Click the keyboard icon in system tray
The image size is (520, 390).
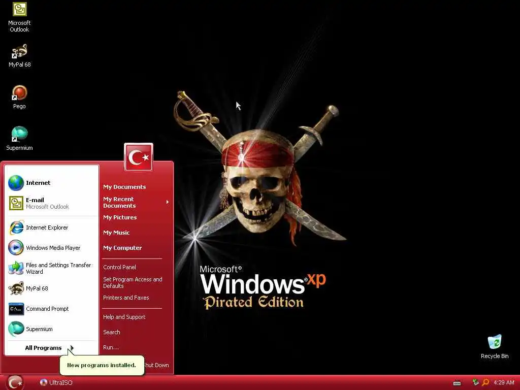click(457, 383)
